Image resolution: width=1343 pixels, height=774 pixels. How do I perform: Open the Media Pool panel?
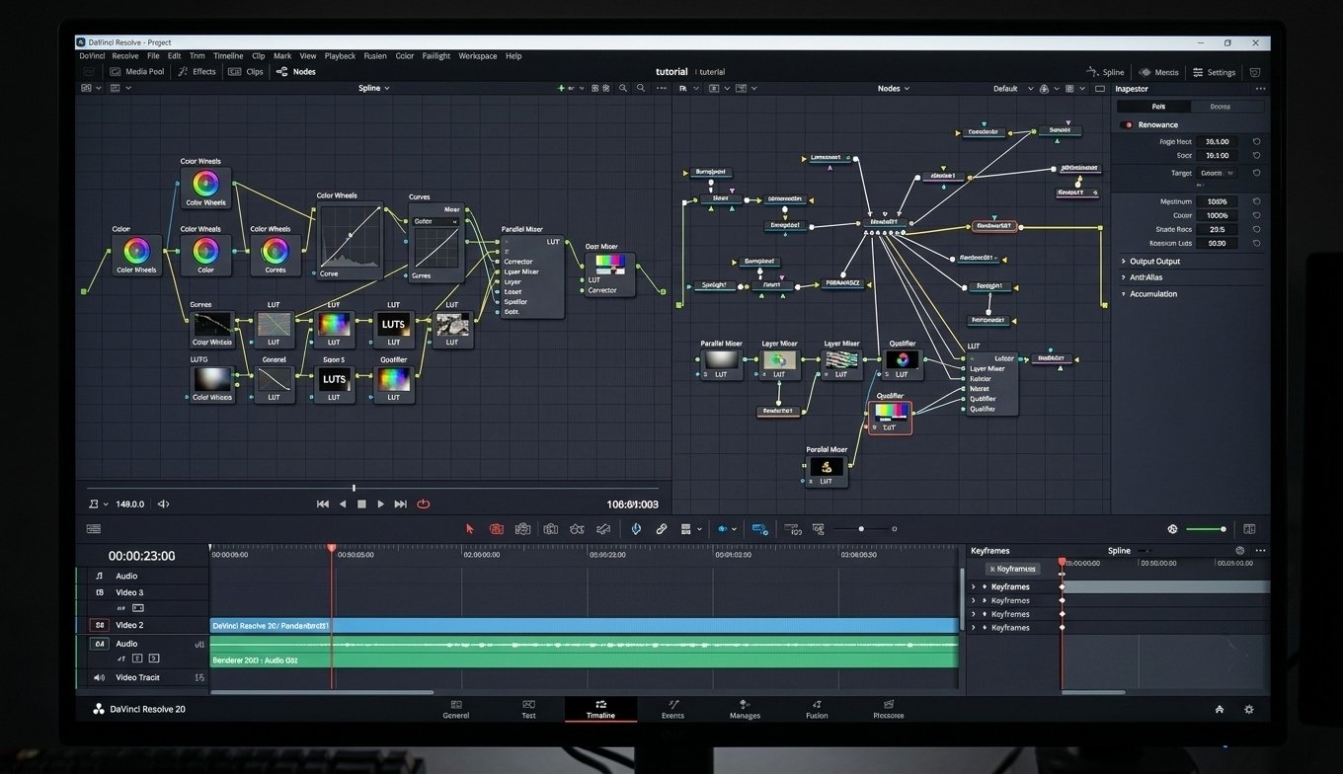(x=137, y=72)
